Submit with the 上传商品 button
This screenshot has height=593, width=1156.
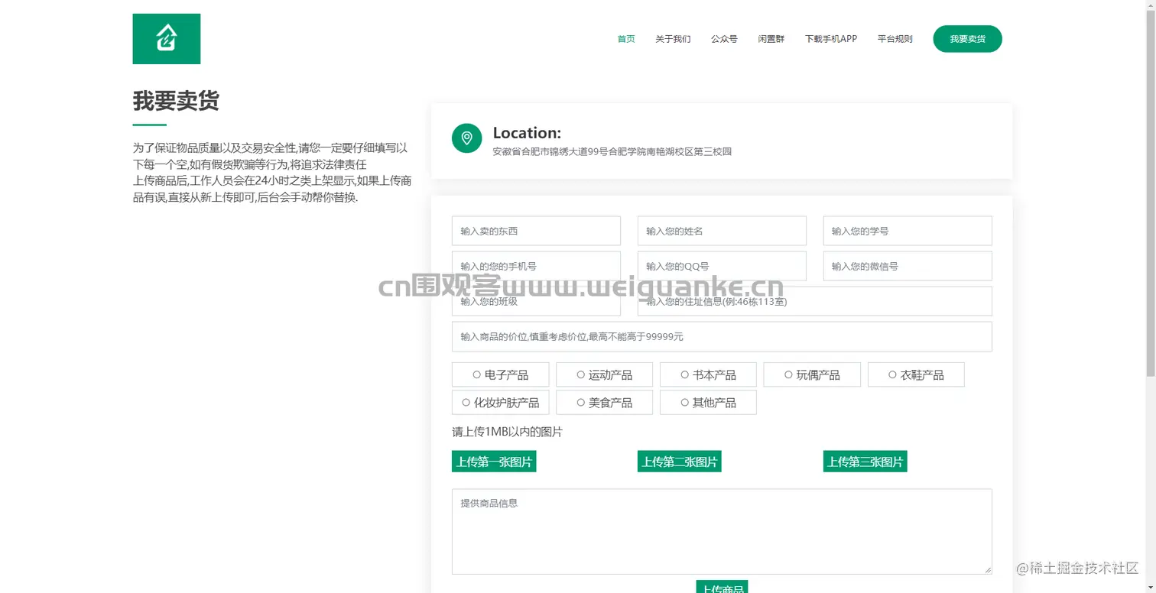point(722,587)
